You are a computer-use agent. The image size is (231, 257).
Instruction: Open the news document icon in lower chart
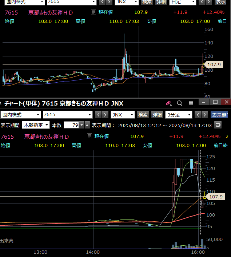pos(89,136)
